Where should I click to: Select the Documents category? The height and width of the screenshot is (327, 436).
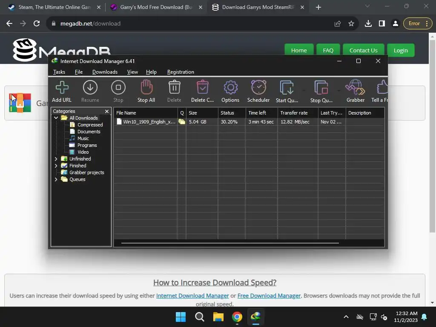tap(85, 132)
